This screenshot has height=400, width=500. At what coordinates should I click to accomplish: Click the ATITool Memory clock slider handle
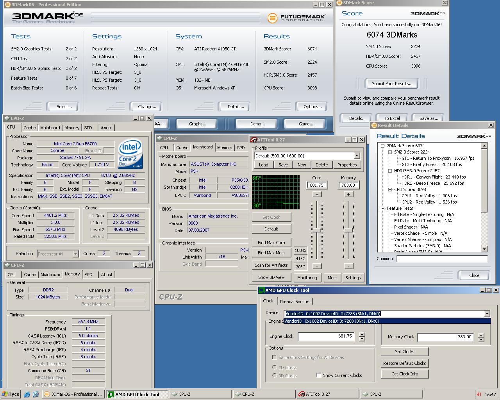(348, 230)
